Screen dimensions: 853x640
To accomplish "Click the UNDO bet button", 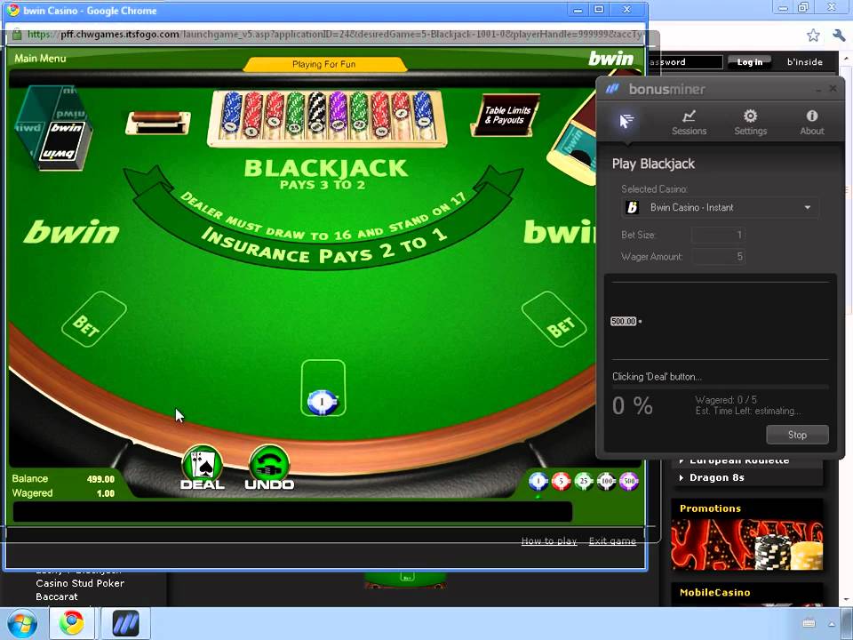I will [x=269, y=468].
